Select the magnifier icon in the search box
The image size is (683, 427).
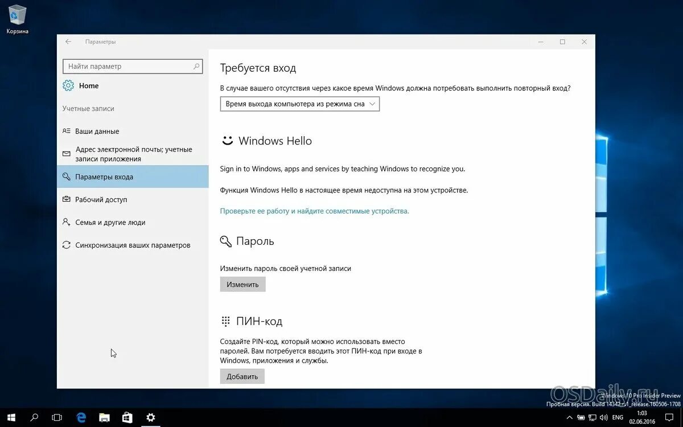(x=196, y=66)
